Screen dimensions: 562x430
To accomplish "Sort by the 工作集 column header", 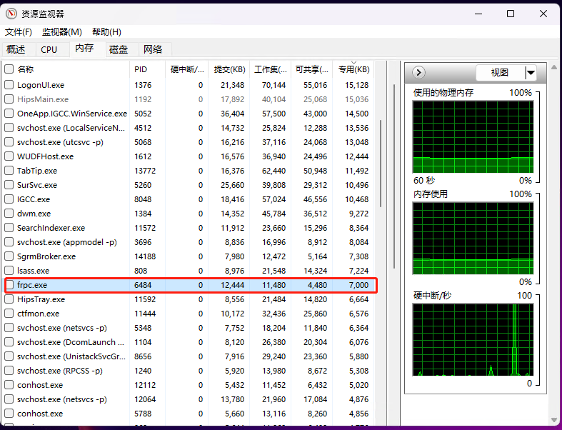I will (270, 69).
